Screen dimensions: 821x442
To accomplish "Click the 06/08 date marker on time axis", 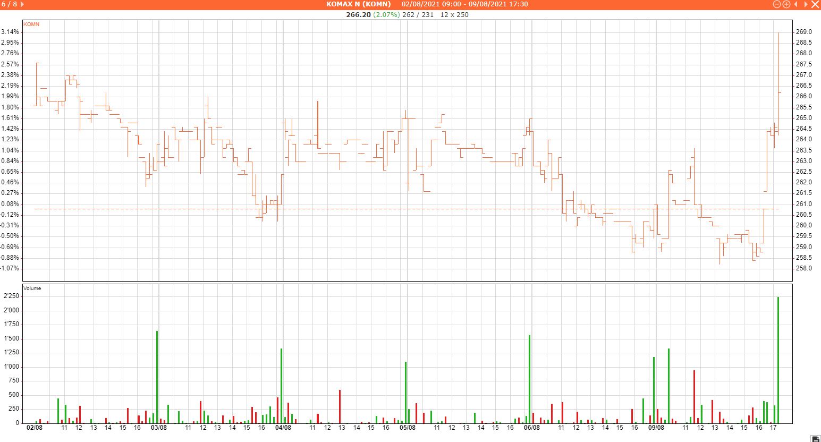I will 532,428.
